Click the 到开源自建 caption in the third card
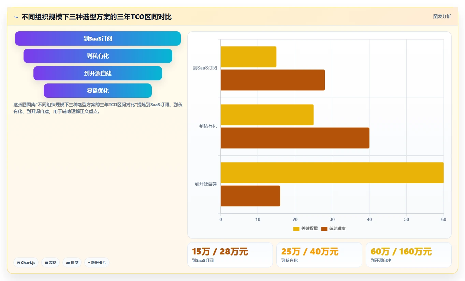Viewport: 465px width, 281px height. point(381,261)
